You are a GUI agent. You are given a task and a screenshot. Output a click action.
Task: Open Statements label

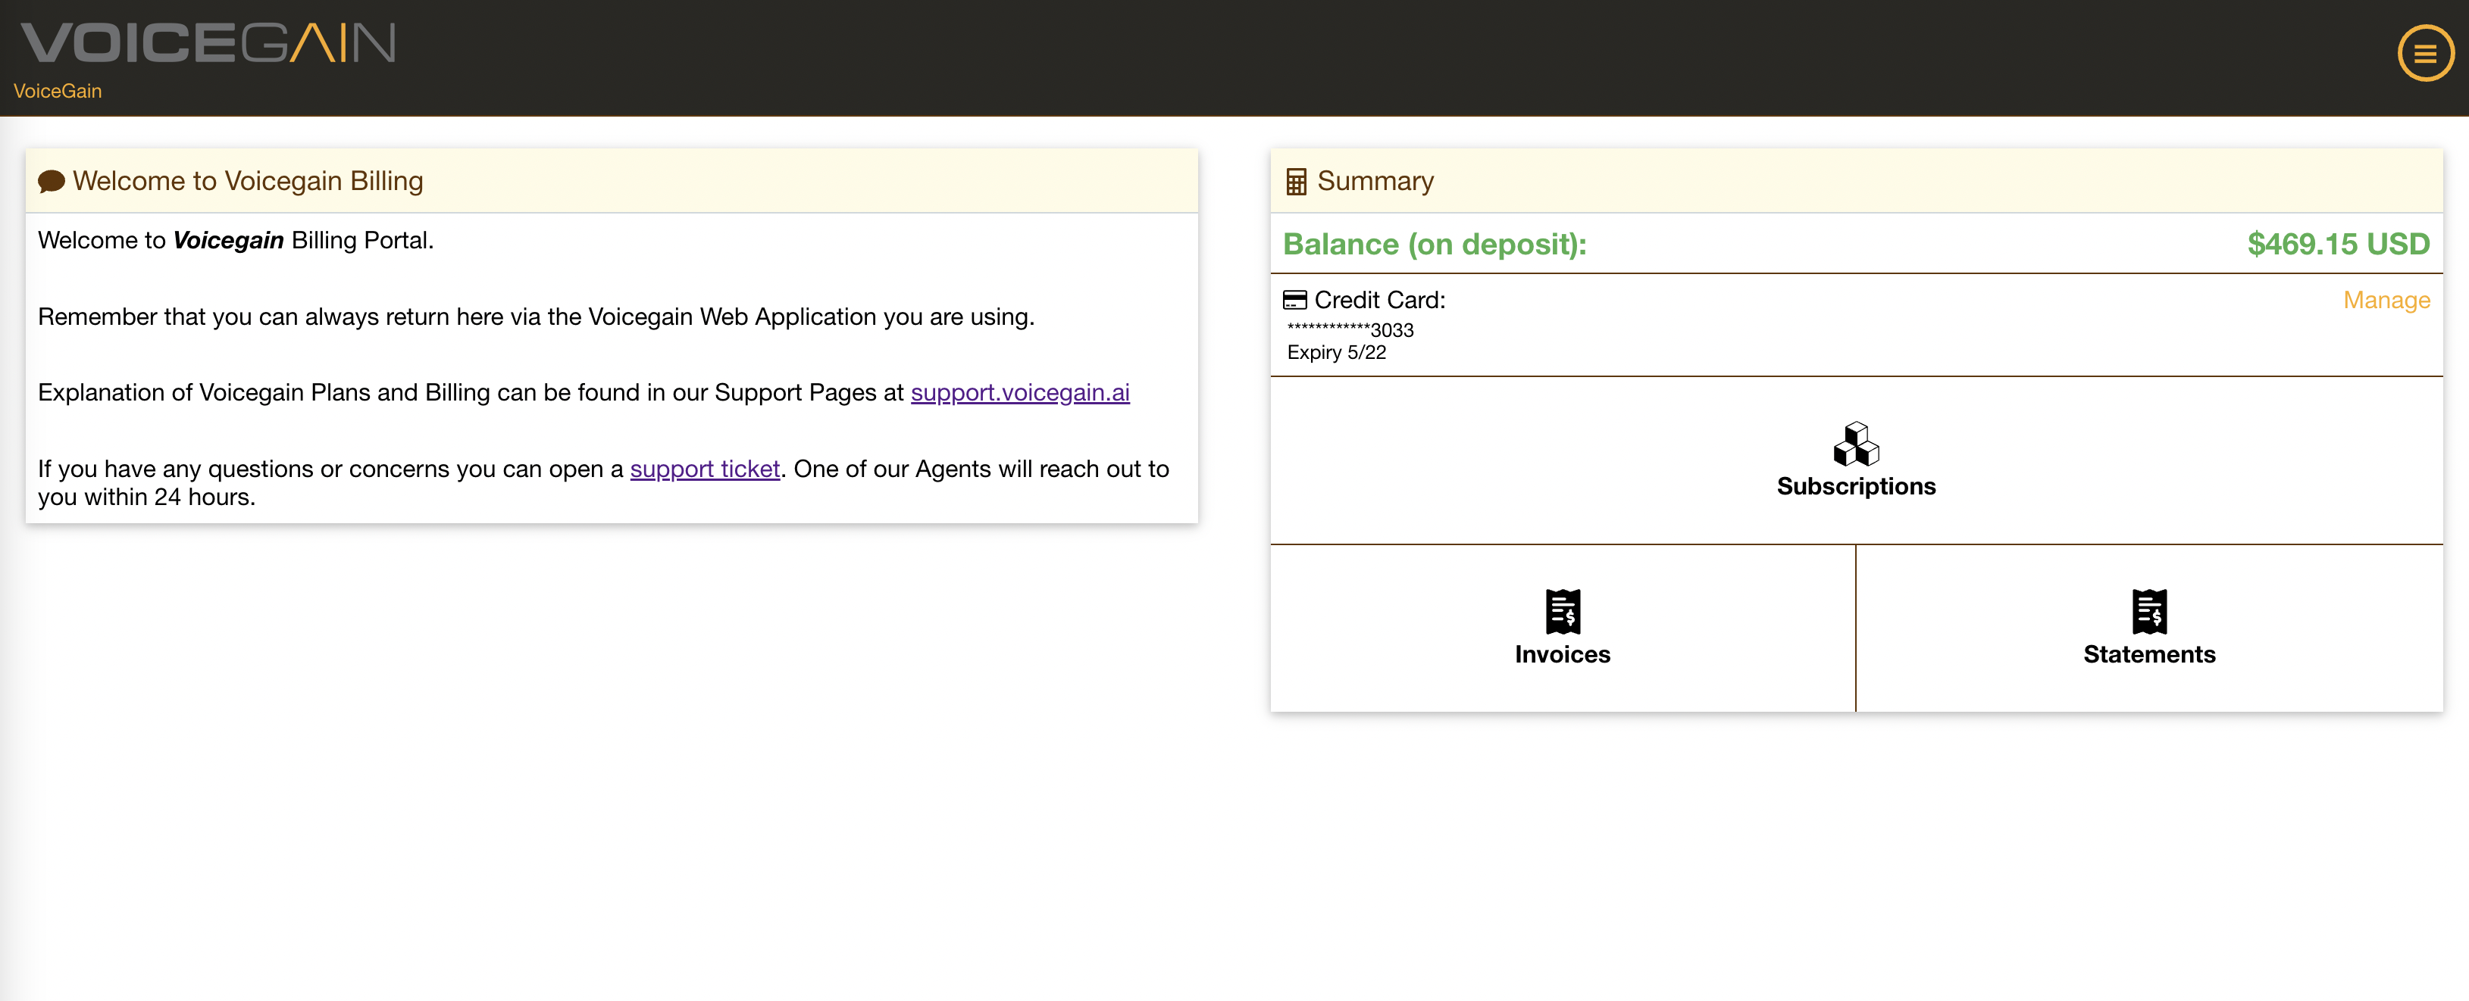click(x=2149, y=654)
